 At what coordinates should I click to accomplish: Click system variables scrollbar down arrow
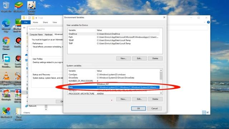tap(161, 93)
